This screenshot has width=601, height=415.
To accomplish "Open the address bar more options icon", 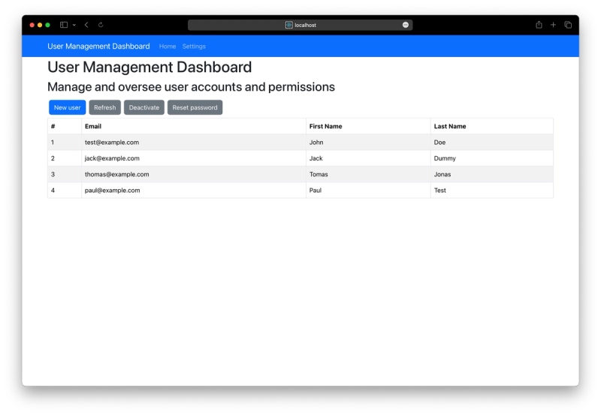I will coord(406,25).
